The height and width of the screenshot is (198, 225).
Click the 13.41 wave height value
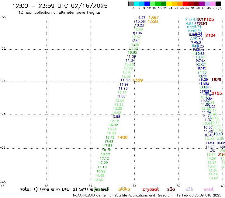click(x=212, y=166)
